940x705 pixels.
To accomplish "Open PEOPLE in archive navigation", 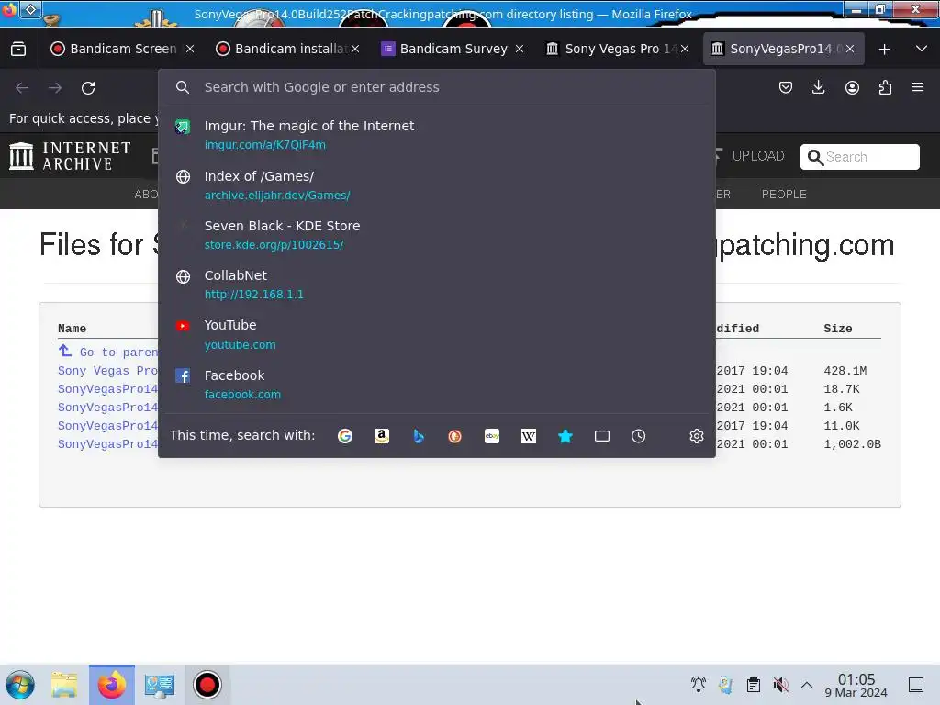I will pos(784,195).
